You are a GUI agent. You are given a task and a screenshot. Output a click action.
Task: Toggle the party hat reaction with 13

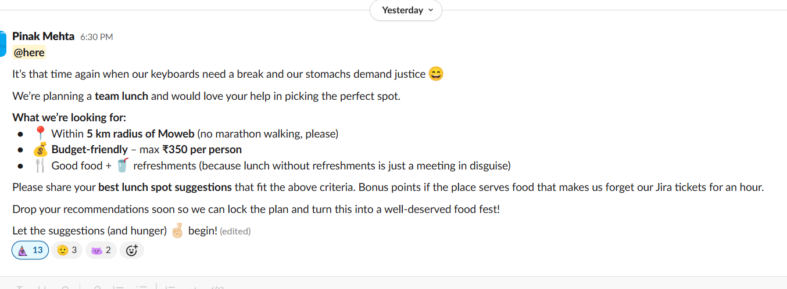pyautogui.click(x=30, y=250)
